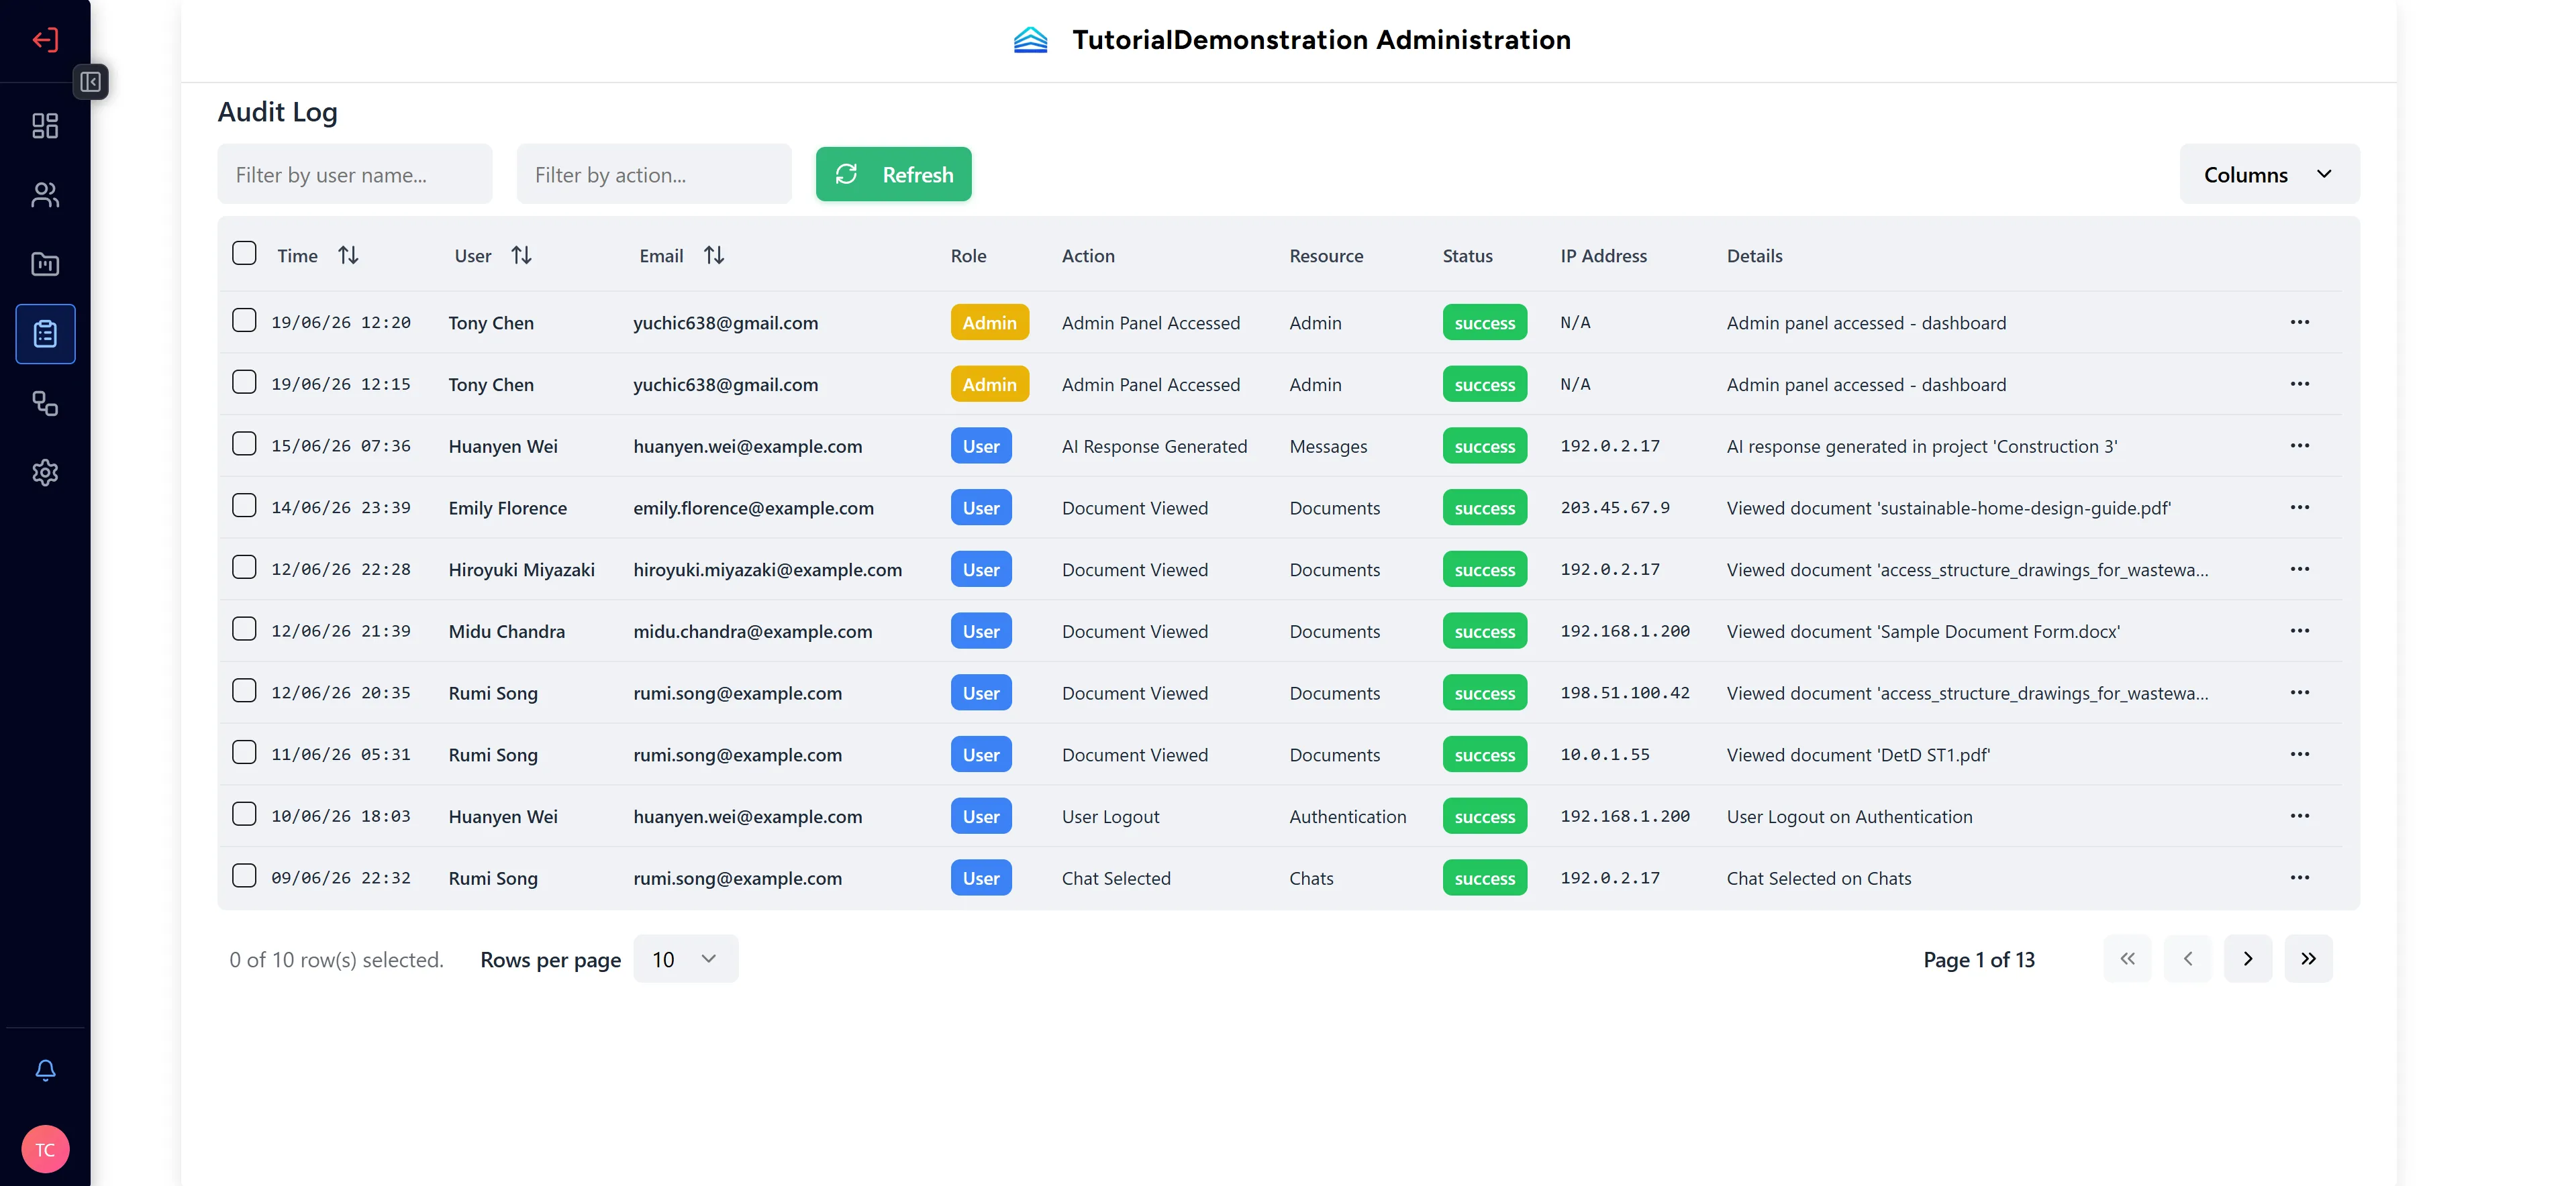This screenshot has width=2576, height=1186.
Task: Open the workflow shapes icon in the sidebar
Action: (x=45, y=402)
